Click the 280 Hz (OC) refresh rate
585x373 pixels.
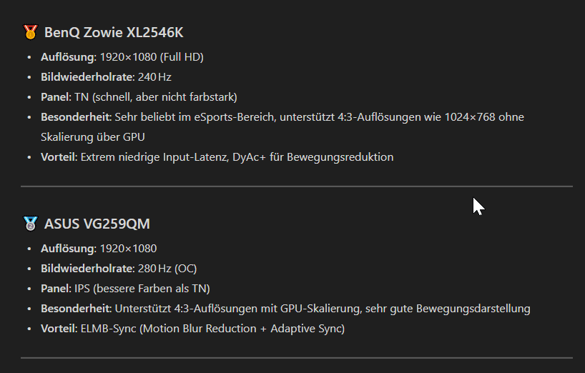click(167, 269)
